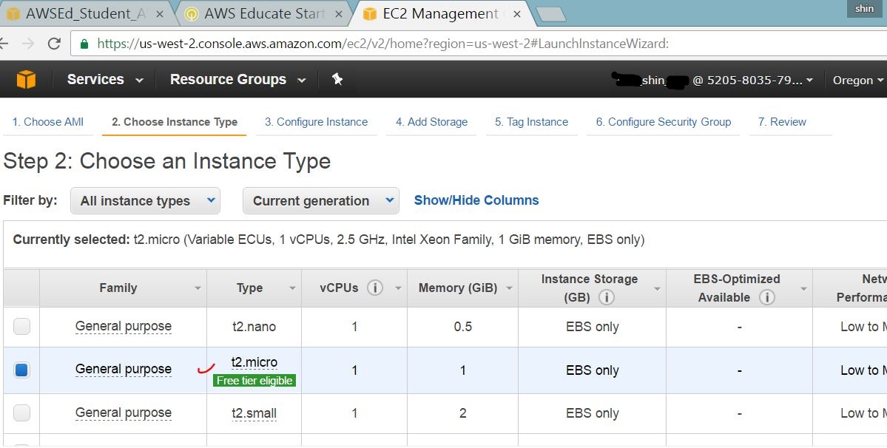Click info icon beside vCPUs header

[x=375, y=288]
